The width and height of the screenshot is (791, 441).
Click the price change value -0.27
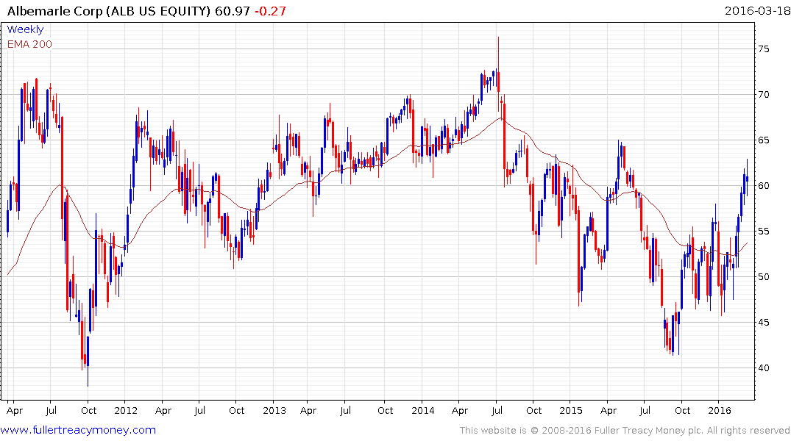[x=270, y=11]
